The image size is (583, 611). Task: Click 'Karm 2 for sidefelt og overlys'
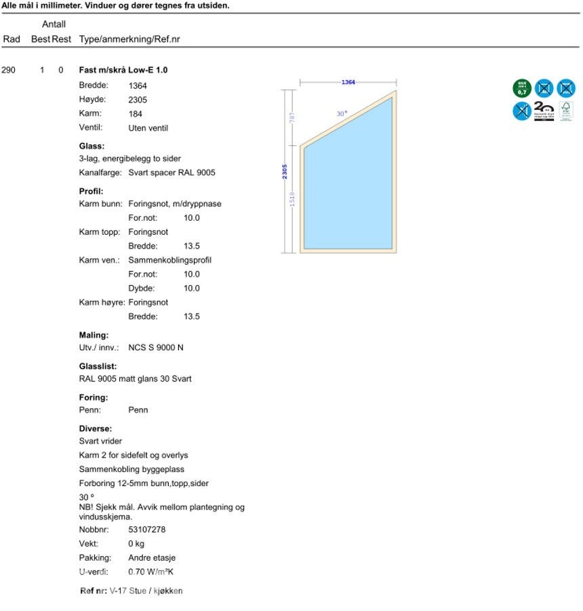[134, 455]
